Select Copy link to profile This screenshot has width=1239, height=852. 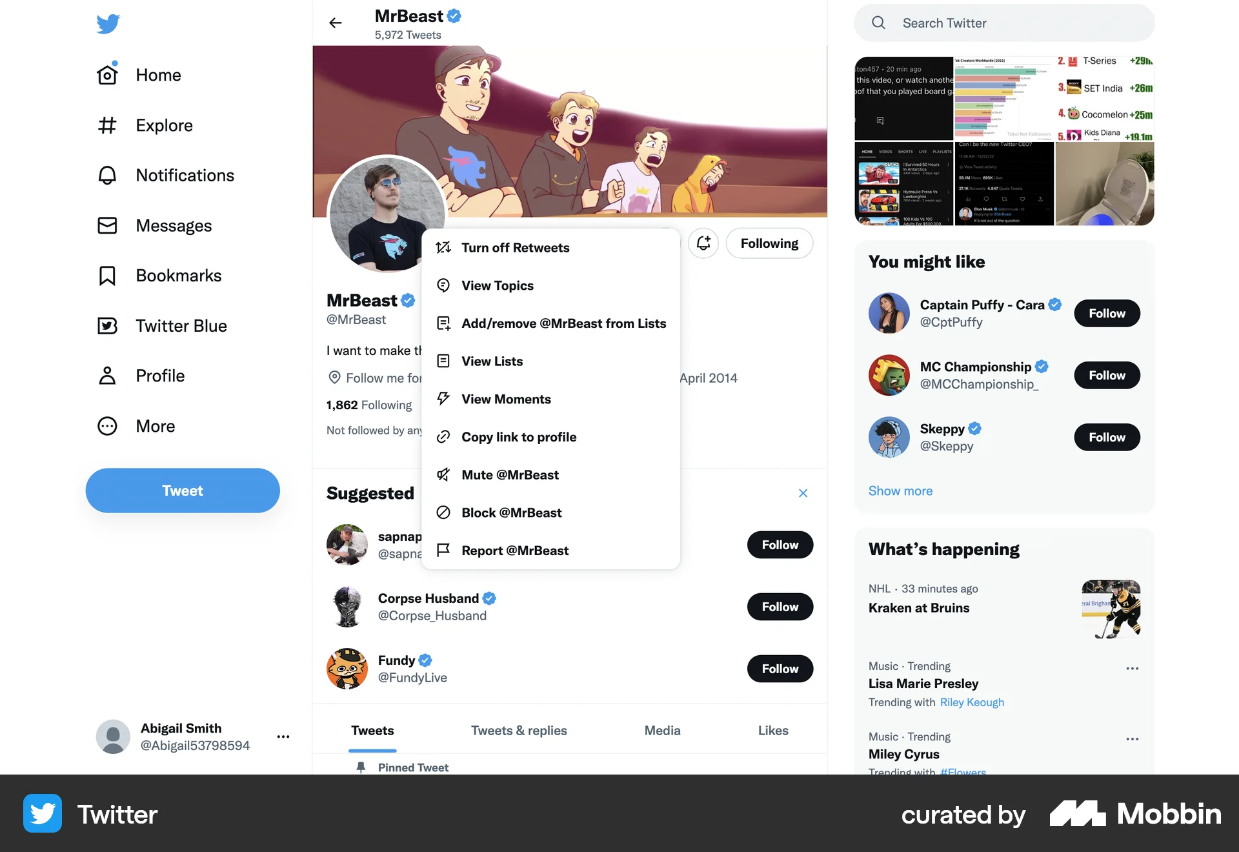550,437
